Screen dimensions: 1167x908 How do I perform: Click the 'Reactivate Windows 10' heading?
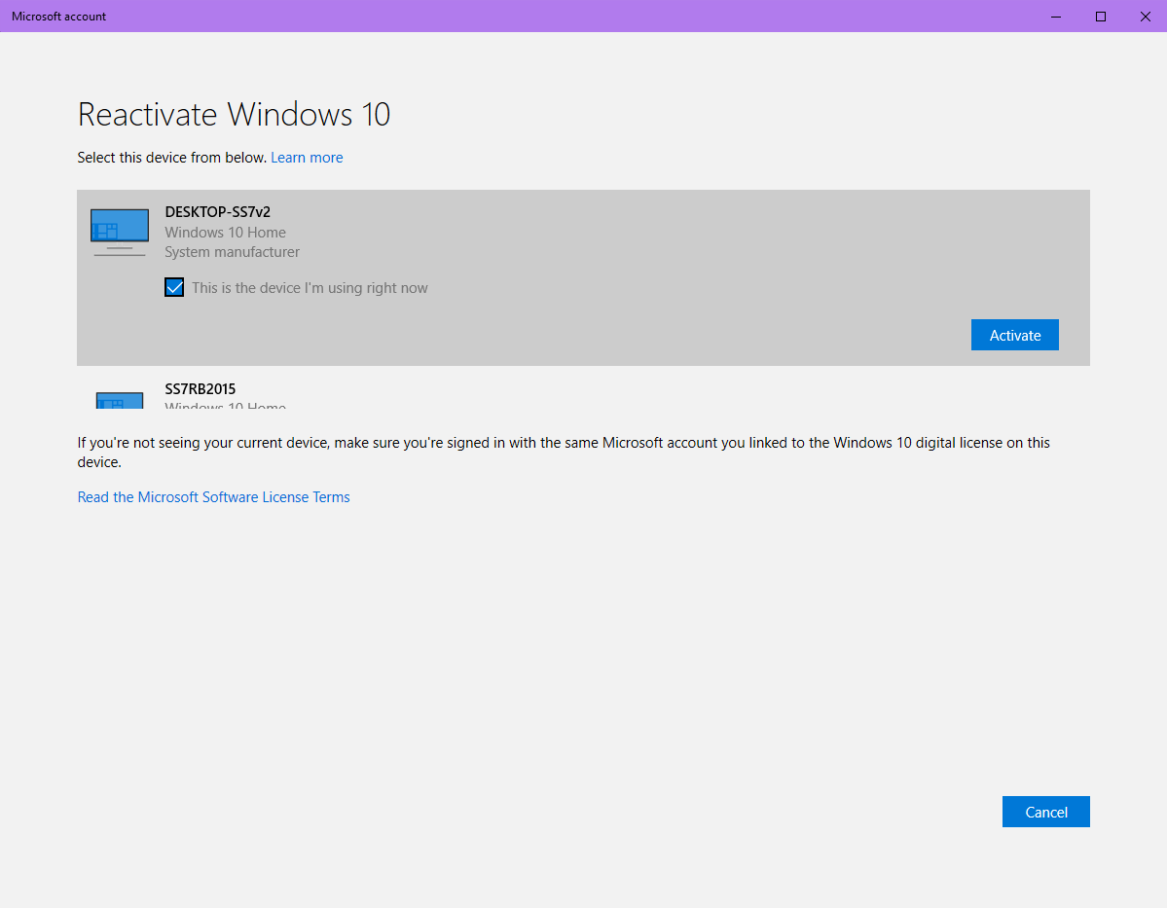[234, 115]
